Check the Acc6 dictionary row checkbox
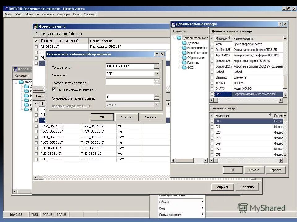297x222 pixels. pyautogui.click(x=212, y=44)
